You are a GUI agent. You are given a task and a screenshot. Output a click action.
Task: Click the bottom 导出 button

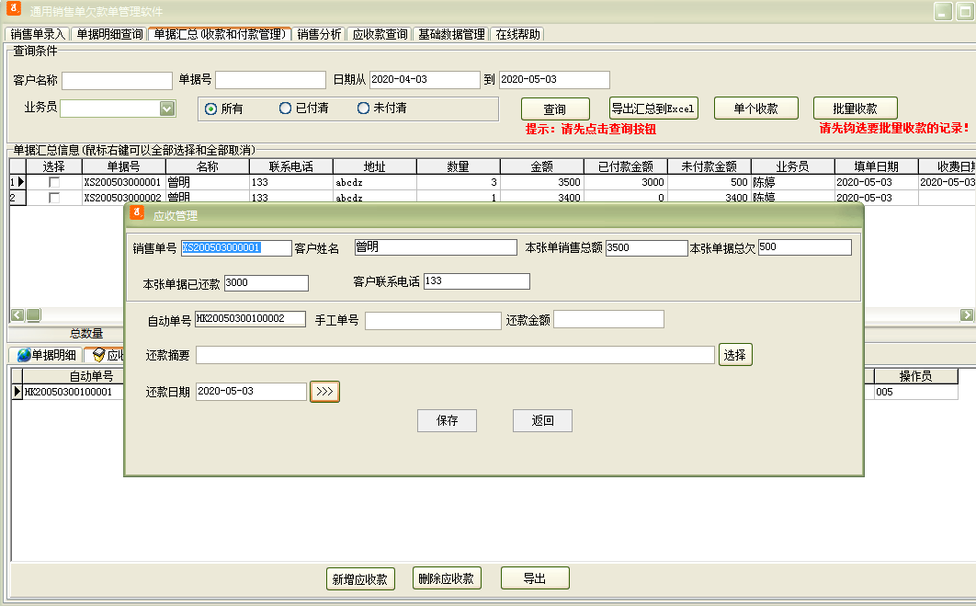pyautogui.click(x=535, y=578)
